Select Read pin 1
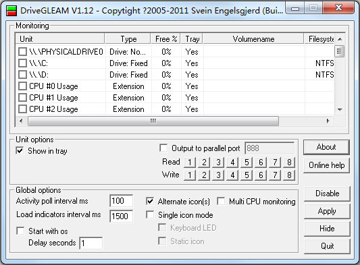360x265 pixels. point(190,163)
